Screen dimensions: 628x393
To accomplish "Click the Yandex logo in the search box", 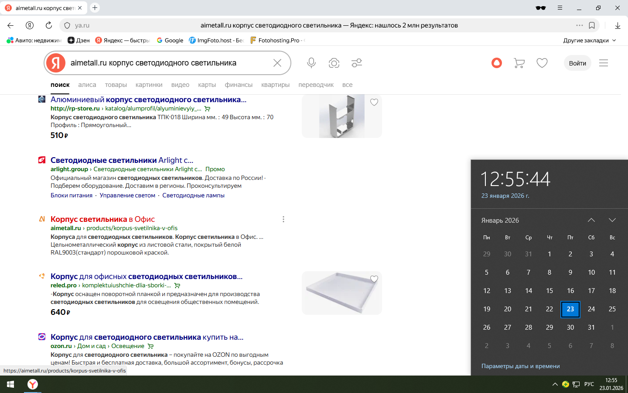I will click(x=56, y=63).
